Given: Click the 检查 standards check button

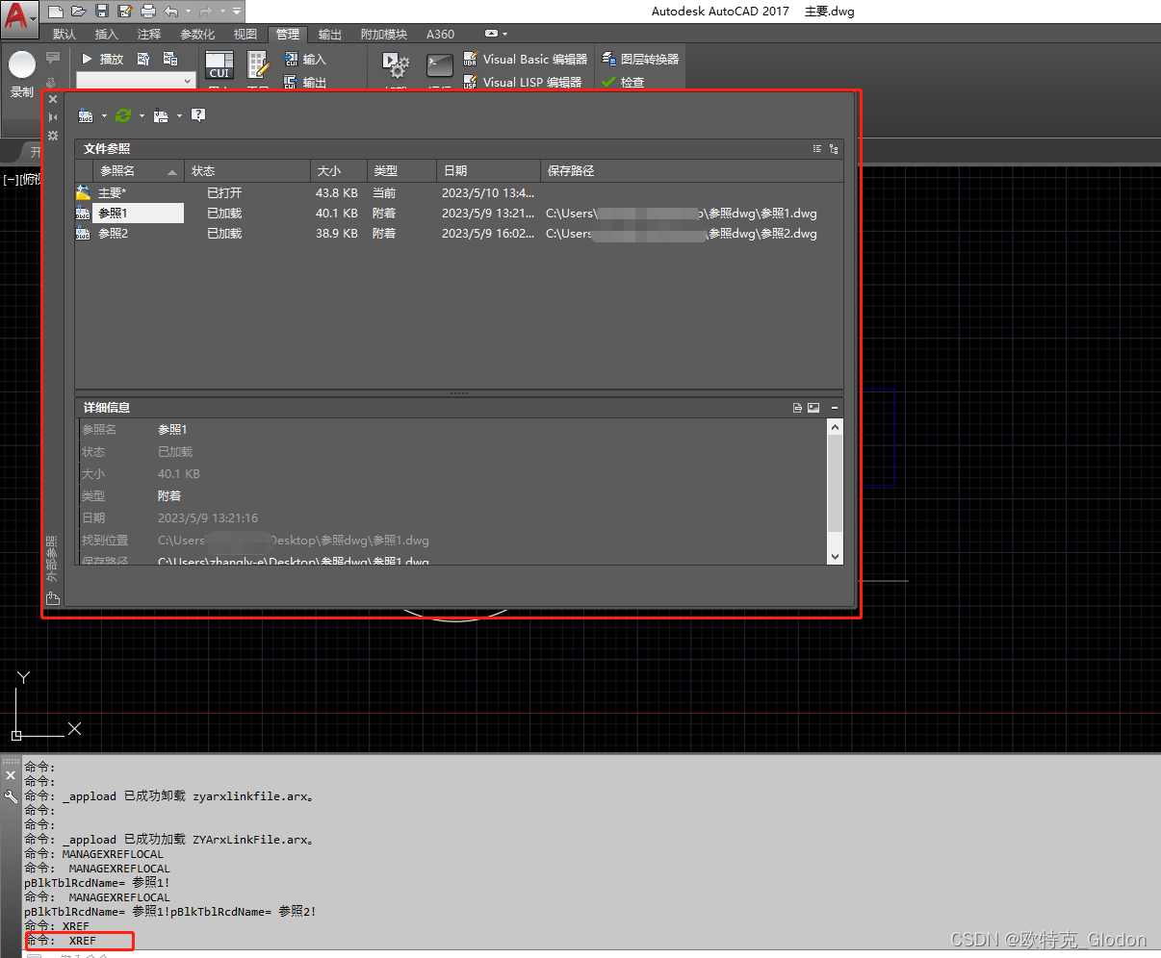Looking at the screenshot, I should [623, 83].
